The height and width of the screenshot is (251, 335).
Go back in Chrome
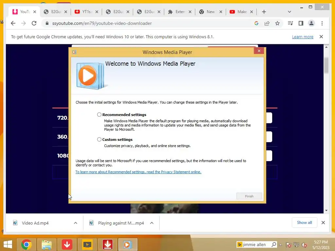tap(13, 23)
